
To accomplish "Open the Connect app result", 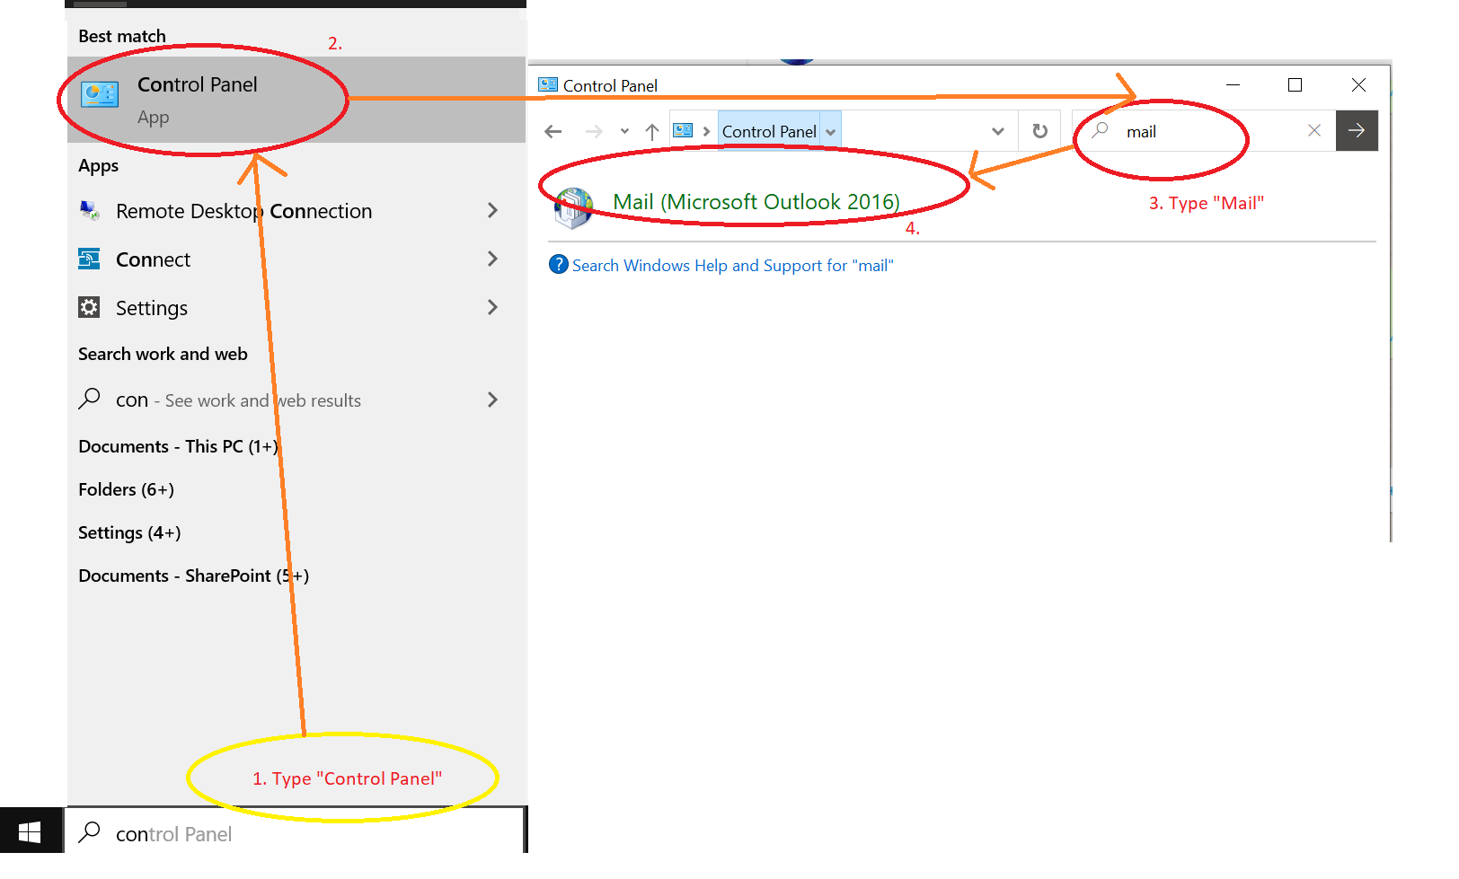I will coord(296,259).
